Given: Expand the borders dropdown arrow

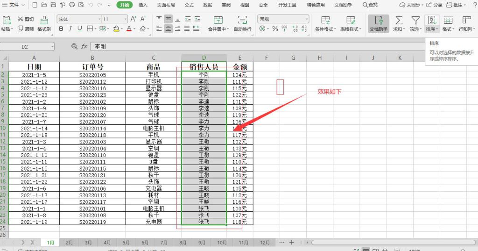Looking at the screenshot, I should point(95,29).
